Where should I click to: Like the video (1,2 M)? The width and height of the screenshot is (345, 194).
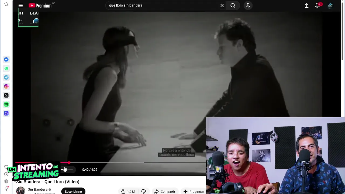click(x=128, y=191)
